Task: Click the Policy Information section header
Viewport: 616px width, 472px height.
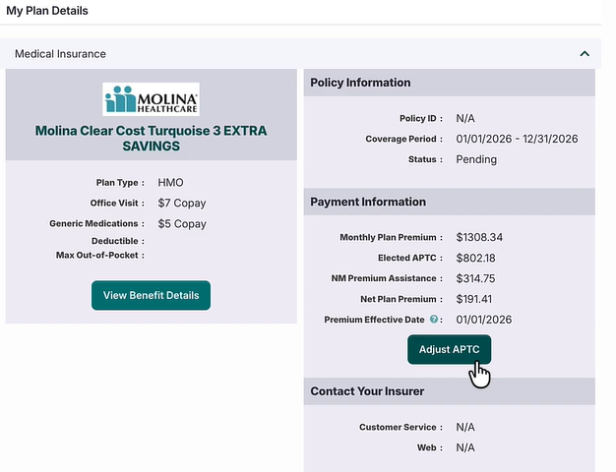Action: 360,83
